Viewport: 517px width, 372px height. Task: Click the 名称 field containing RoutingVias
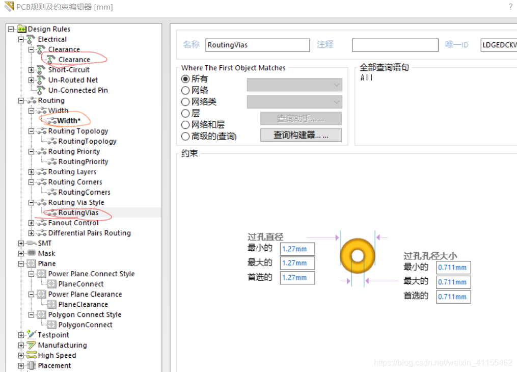(x=257, y=45)
